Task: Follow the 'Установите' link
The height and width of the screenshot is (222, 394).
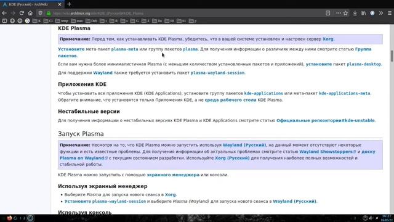Action: (71, 49)
